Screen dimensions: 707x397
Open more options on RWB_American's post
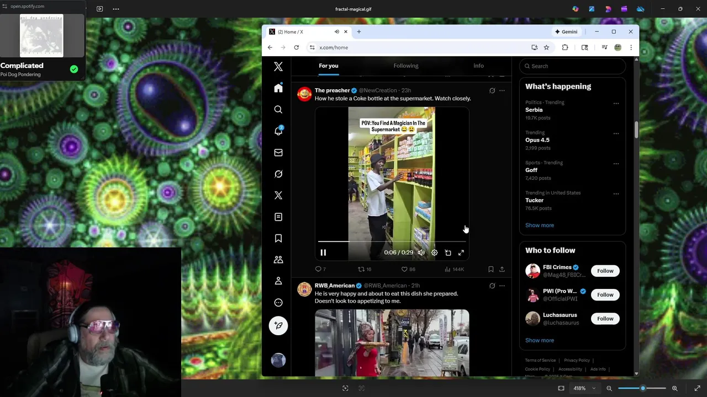502,286
